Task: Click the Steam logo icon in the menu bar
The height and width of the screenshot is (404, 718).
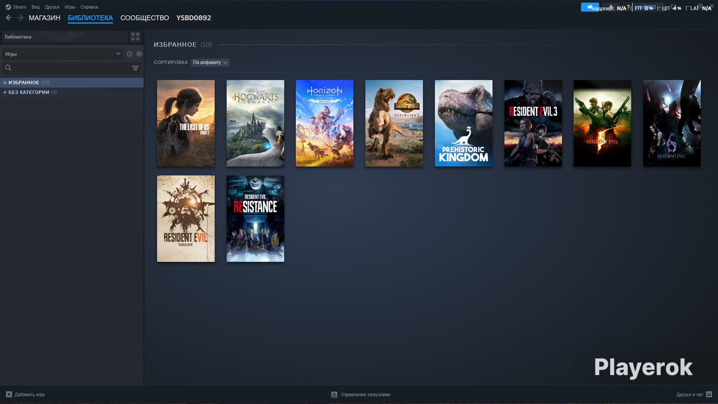Action: (8, 7)
